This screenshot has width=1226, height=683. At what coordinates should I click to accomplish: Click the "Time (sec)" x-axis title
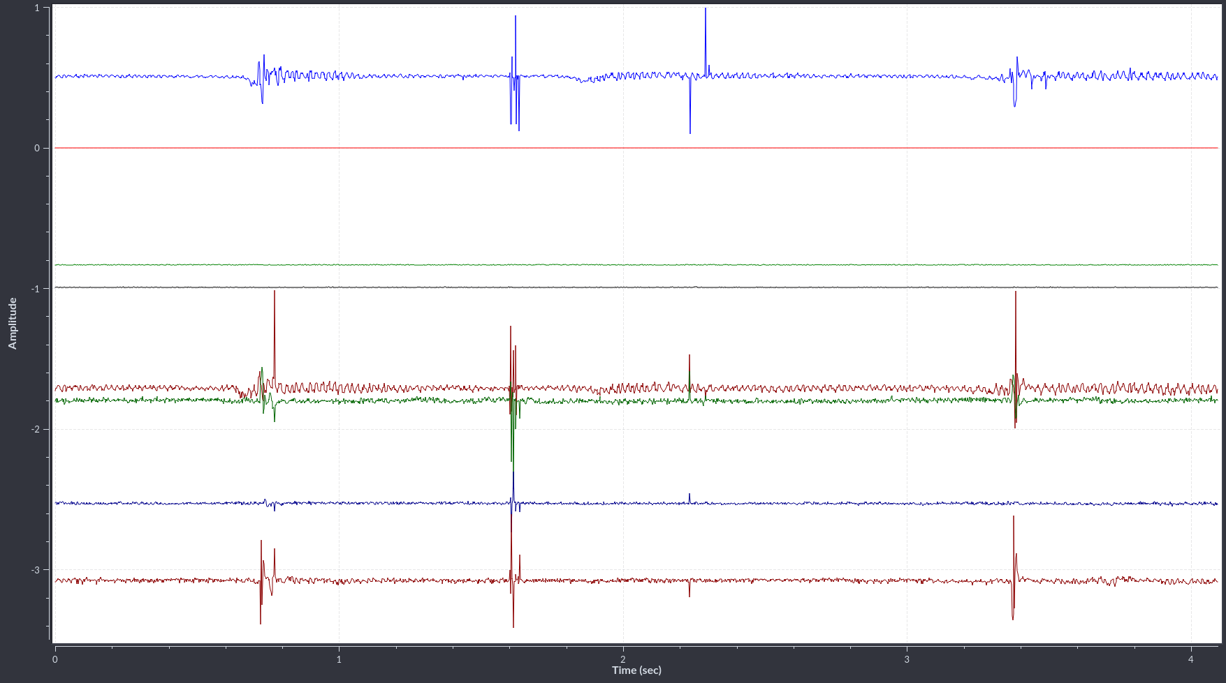[636, 670]
